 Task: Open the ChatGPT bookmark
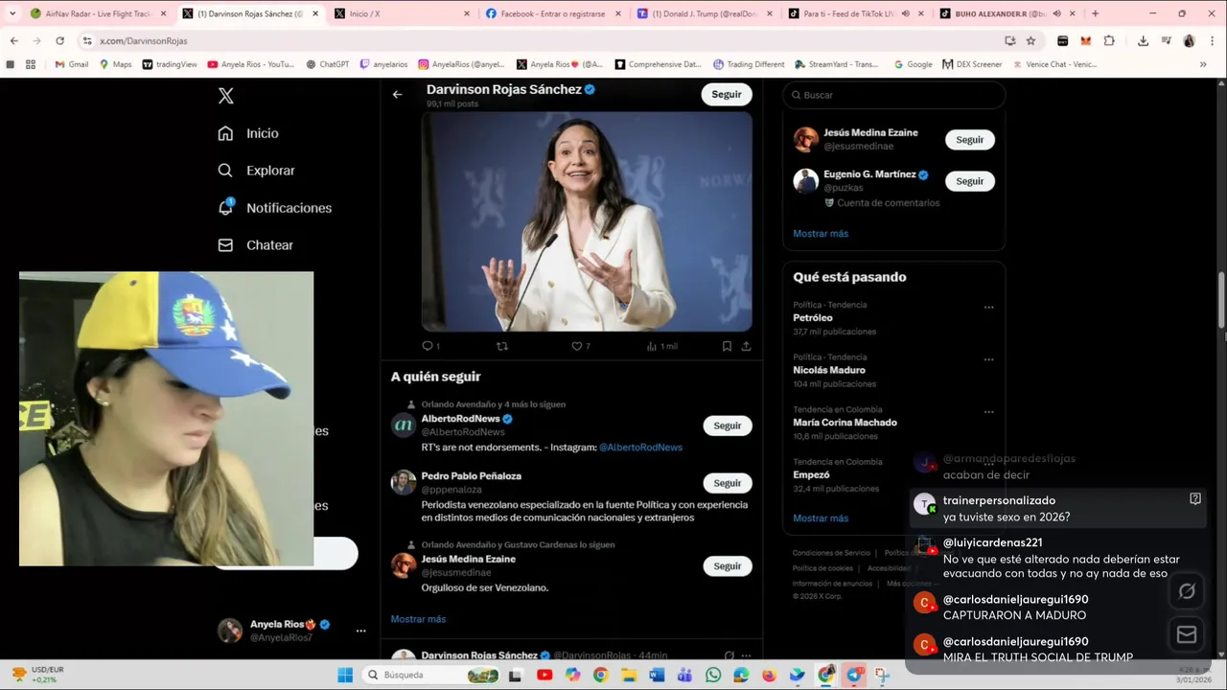click(327, 64)
